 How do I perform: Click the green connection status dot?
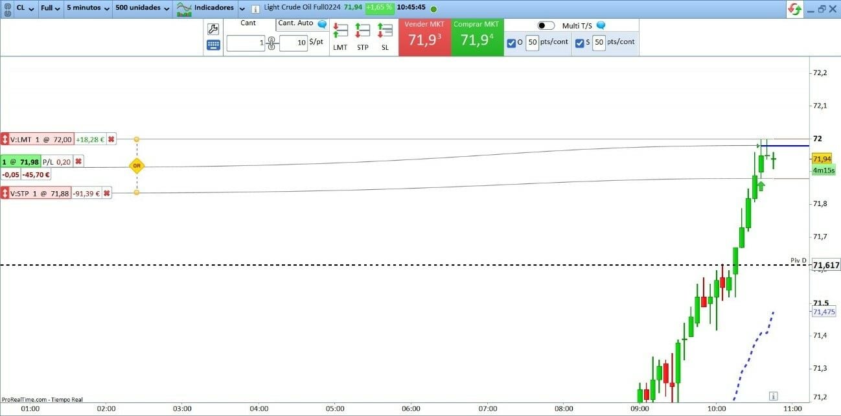(433, 9)
